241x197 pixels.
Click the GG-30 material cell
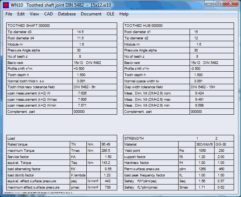click(x=220, y=144)
